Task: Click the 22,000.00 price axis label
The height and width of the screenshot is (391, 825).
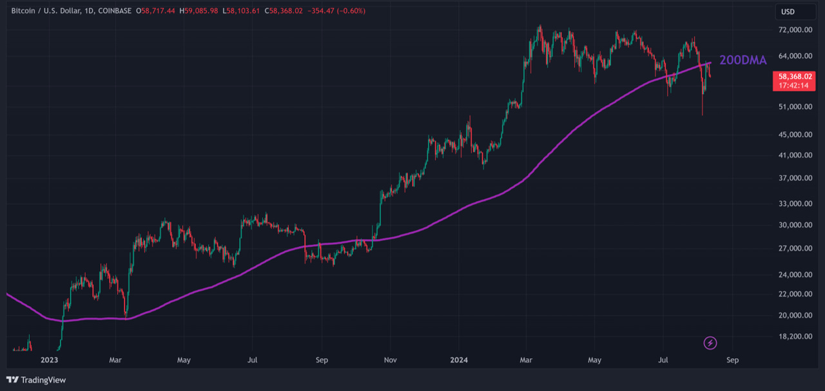Action: click(795, 294)
